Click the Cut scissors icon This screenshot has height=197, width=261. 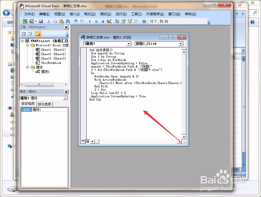coord(49,21)
